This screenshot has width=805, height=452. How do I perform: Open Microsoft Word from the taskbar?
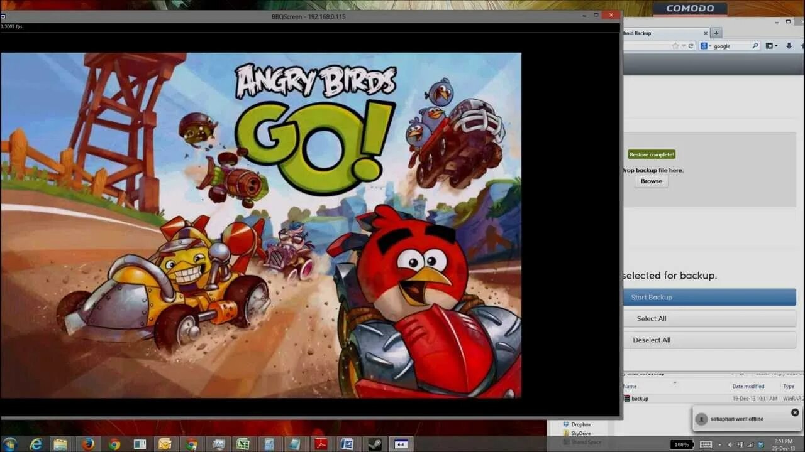(347, 444)
